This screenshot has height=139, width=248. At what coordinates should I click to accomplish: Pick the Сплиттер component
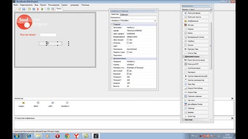(196, 116)
